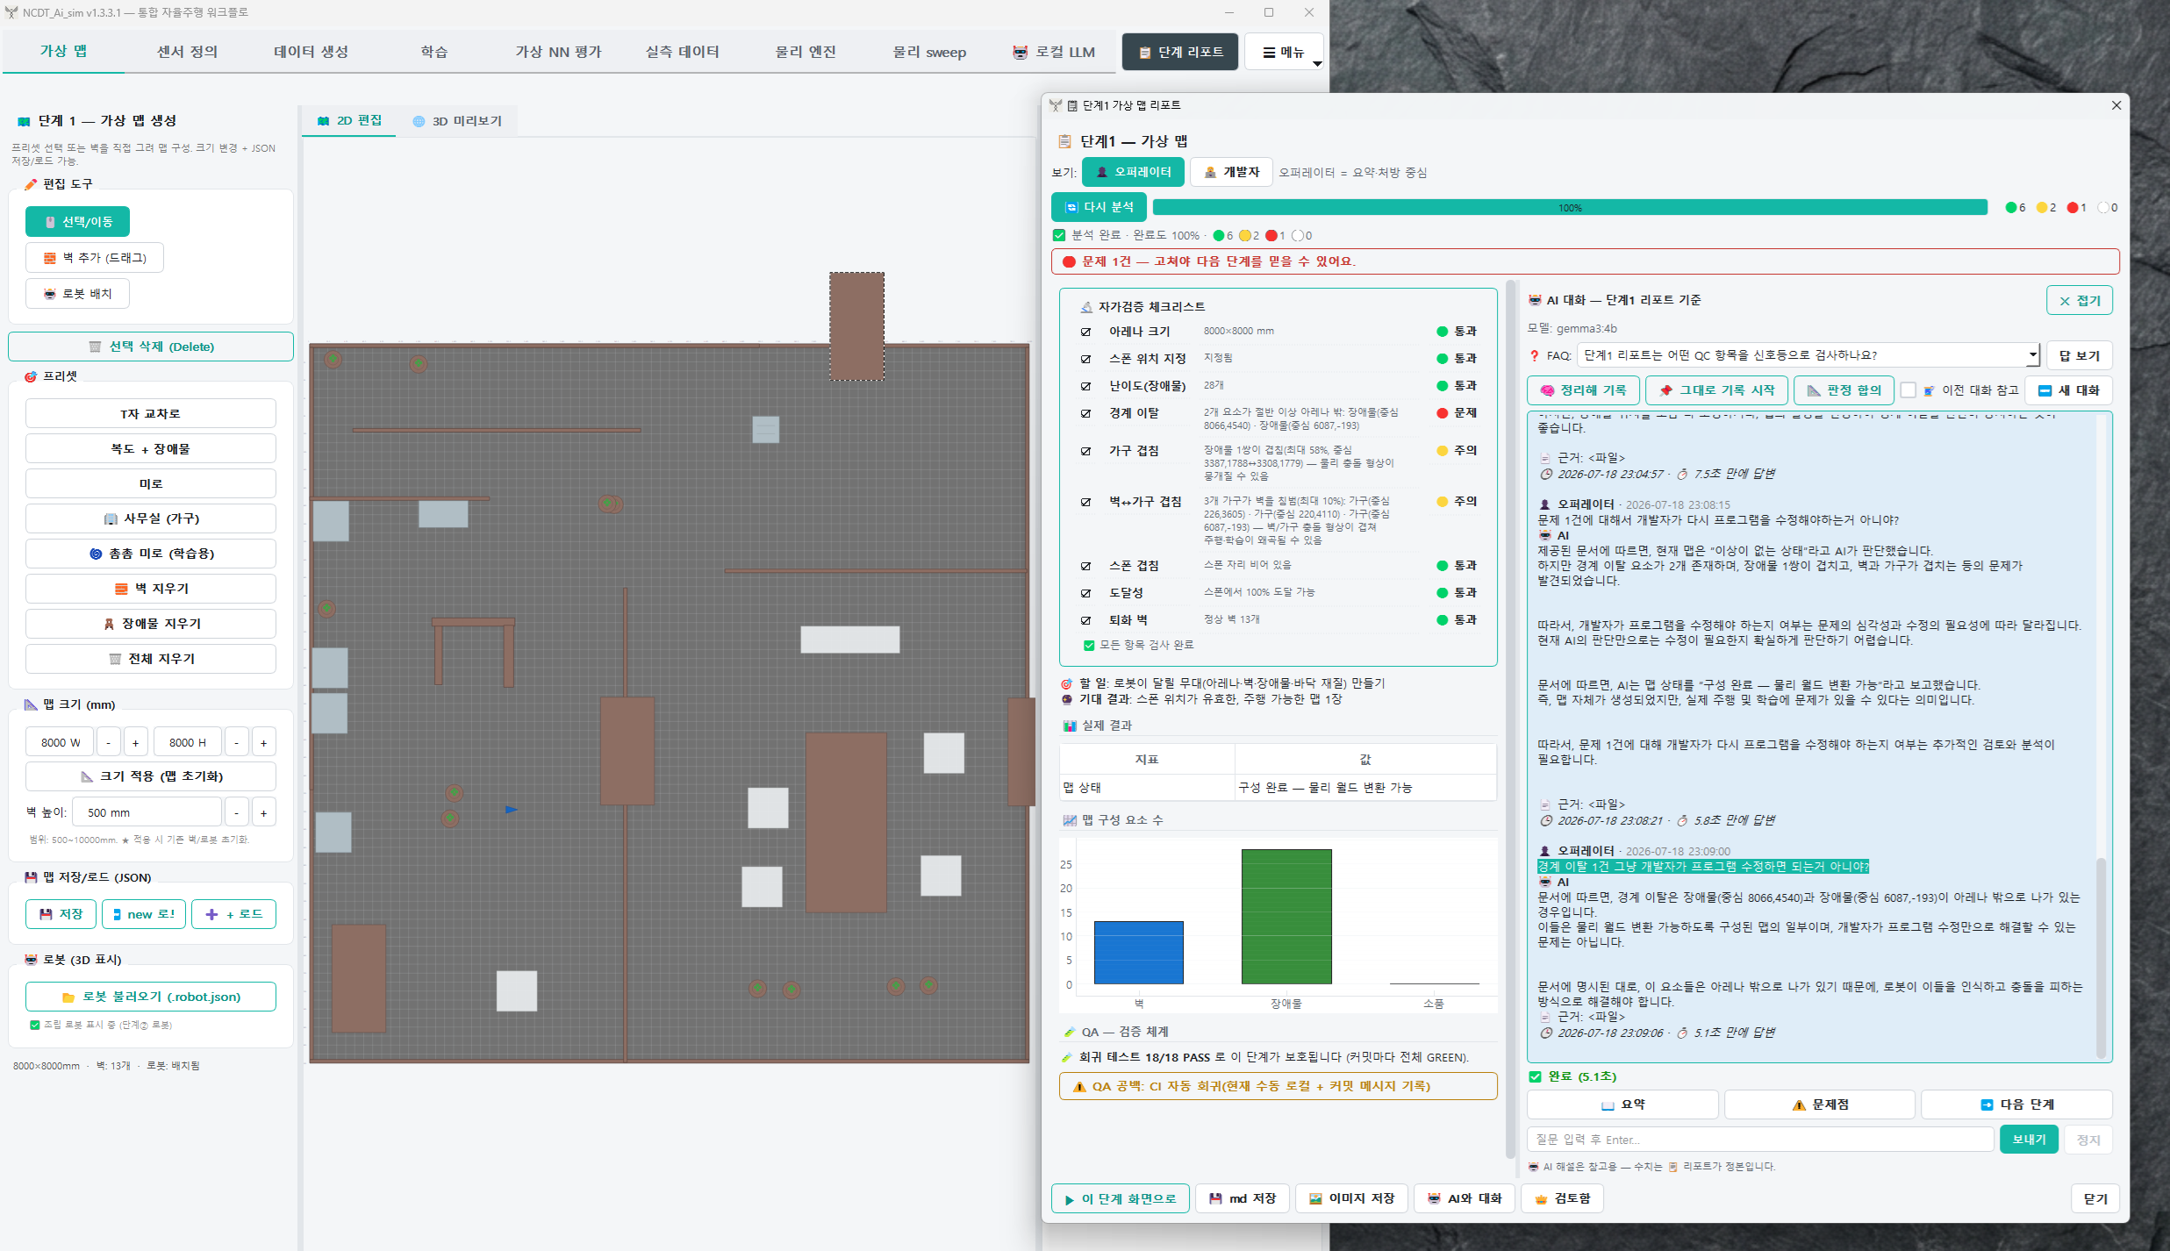This screenshot has height=1251, width=2170.
Task: Click md 저장 button
Action: pos(1243,1198)
